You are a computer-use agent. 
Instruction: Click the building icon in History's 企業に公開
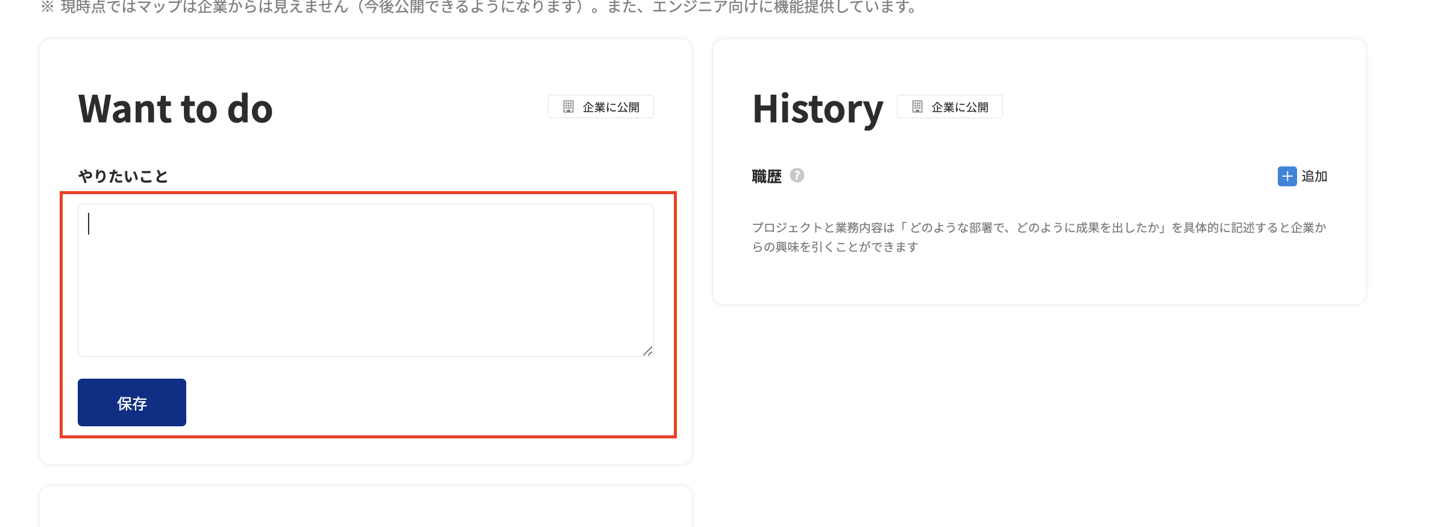tap(917, 107)
